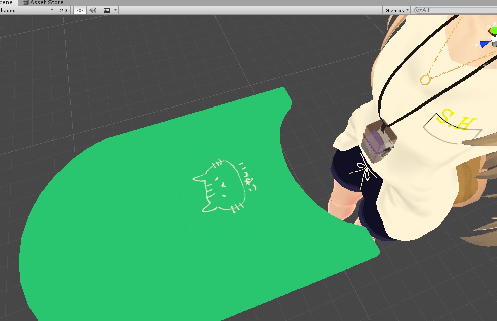This screenshot has height=321, width=497.
Task: Toggle 2D view mode
Action: coord(64,10)
